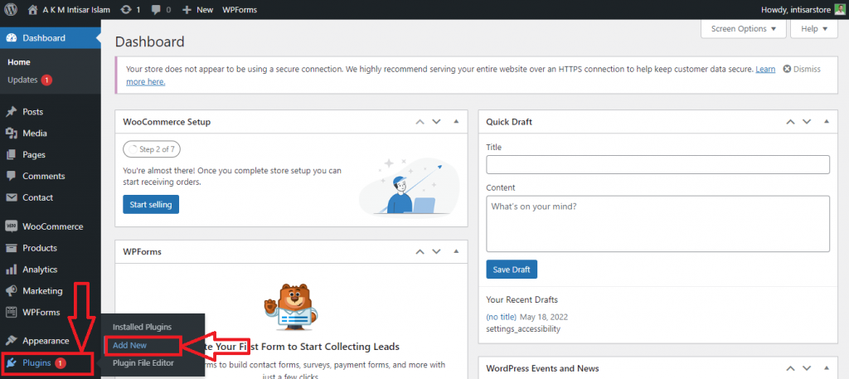Image resolution: width=849 pixels, height=379 pixels.
Task: Click into the Quick Draft Title field
Action: [x=657, y=164]
